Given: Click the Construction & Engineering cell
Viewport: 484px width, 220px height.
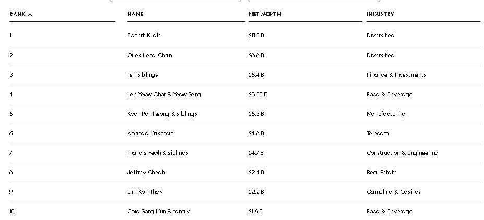Looking at the screenshot, I should [402, 153].
